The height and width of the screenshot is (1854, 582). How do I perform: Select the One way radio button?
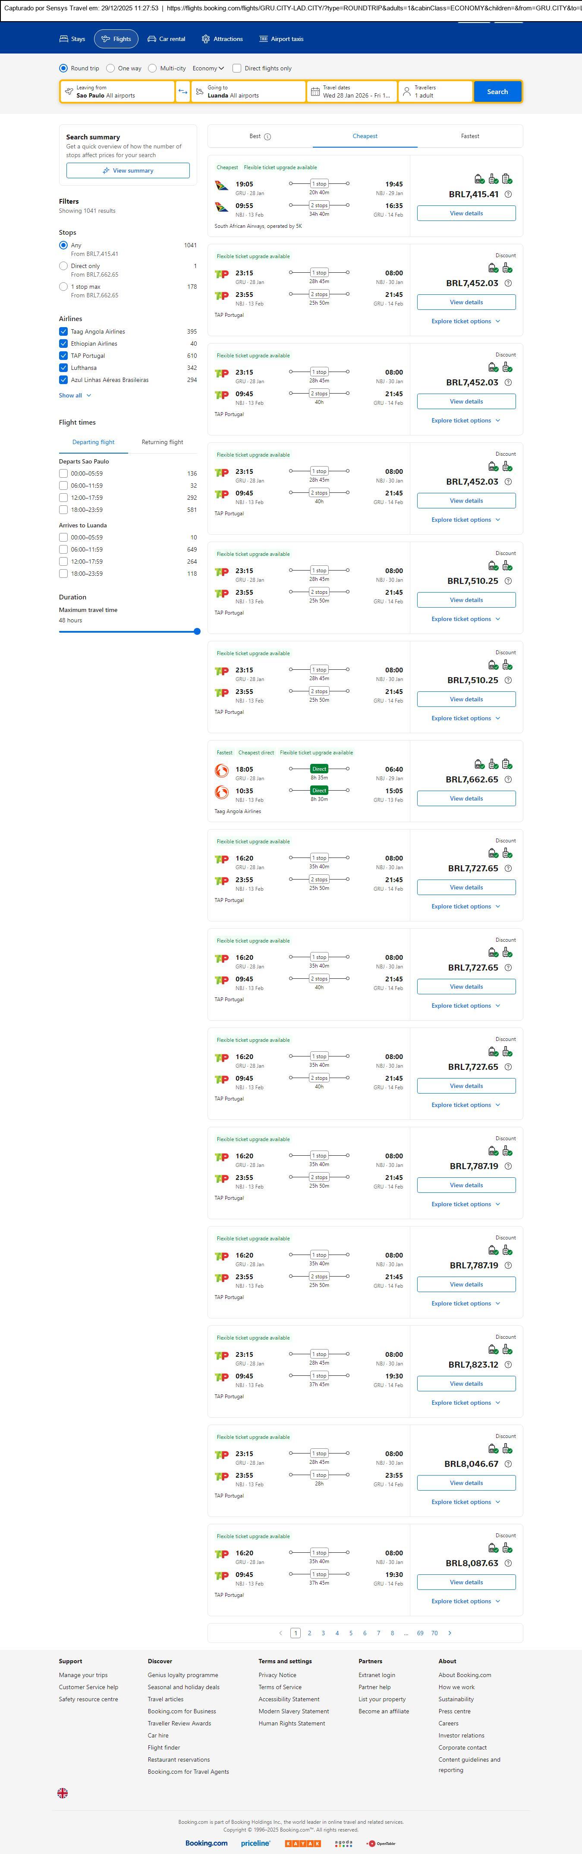(x=110, y=68)
